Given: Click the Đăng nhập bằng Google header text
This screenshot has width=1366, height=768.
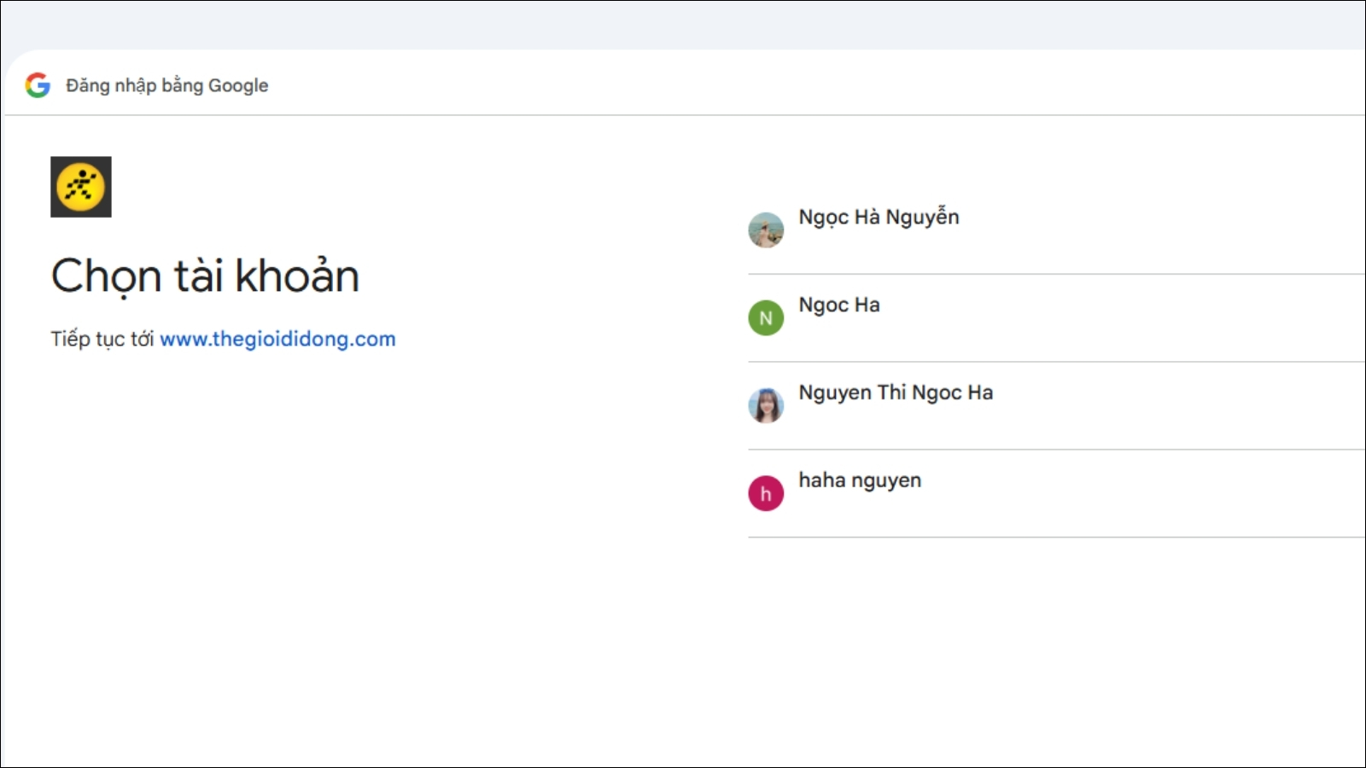Looking at the screenshot, I should click(167, 85).
